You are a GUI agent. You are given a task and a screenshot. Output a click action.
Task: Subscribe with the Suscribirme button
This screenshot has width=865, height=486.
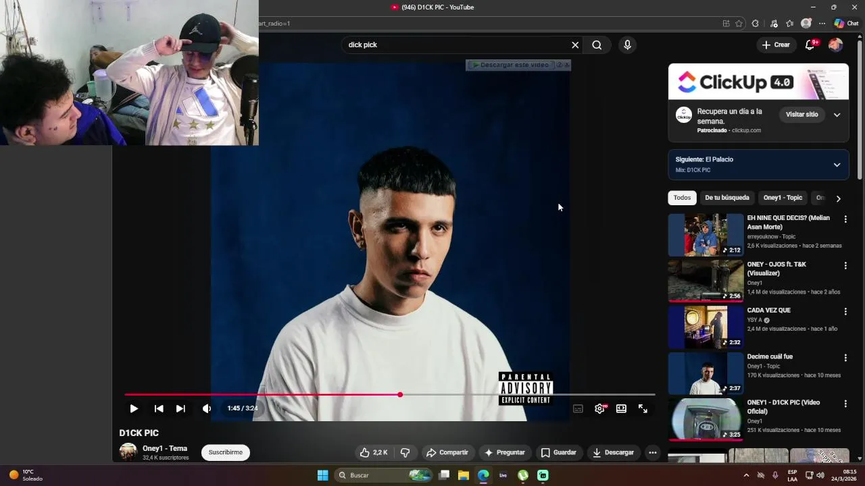point(226,452)
